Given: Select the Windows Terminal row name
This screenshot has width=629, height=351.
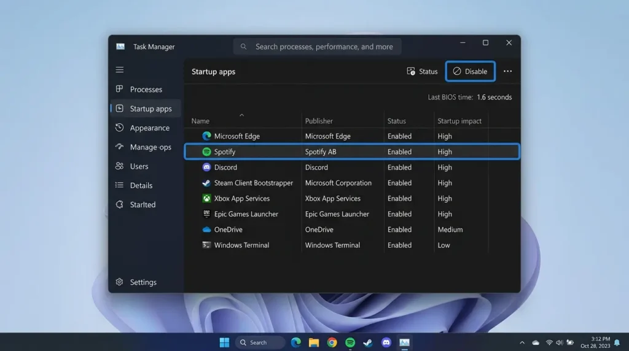Looking at the screenshot, I should (241, 245).
